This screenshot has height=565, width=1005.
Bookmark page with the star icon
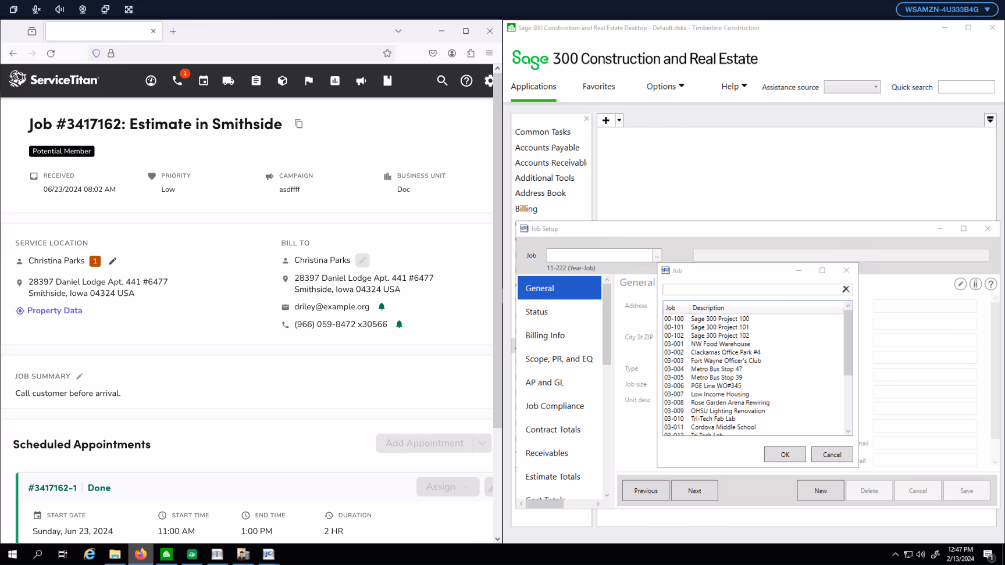pos(387,53)
